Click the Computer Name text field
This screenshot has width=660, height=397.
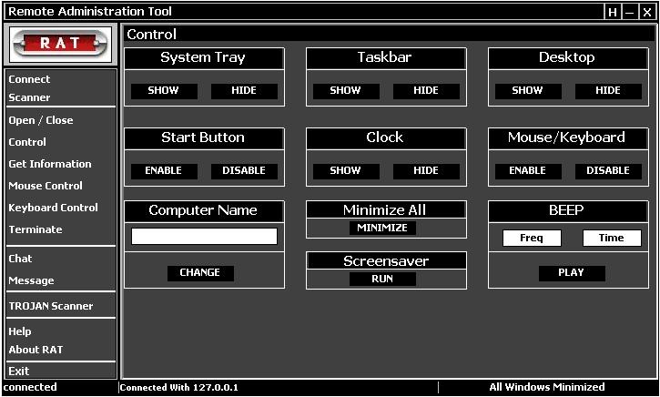pyautogui.click(x=204, y=237)
